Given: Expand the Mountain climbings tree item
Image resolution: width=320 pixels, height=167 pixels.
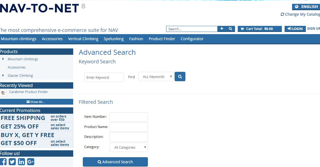Looking at the screenshot, I should tap(3, 59).
